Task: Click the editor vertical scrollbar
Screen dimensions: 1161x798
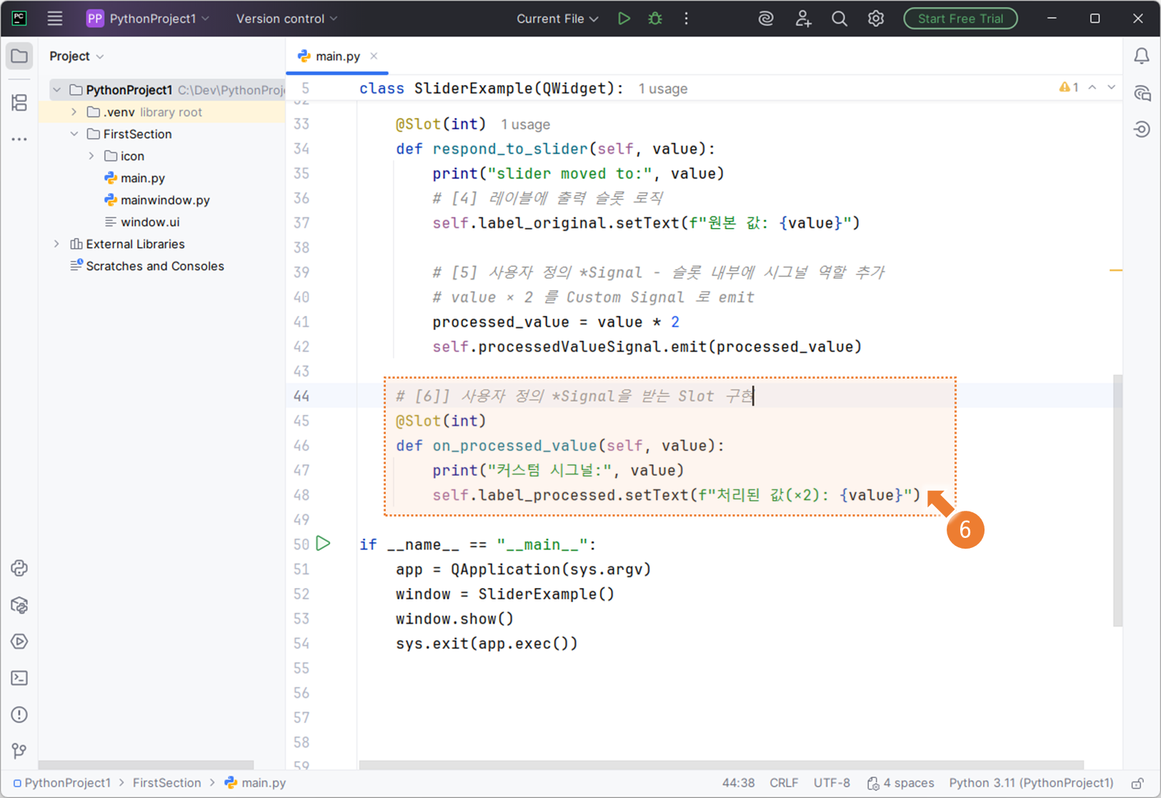Action: [1117, 500]
